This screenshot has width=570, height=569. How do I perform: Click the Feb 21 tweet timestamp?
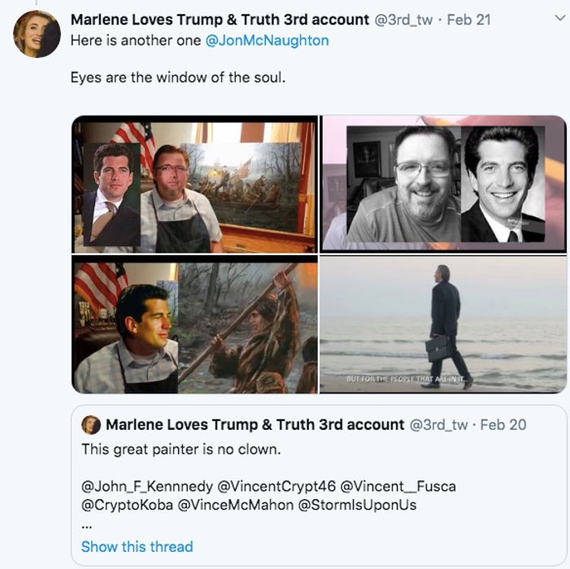click(x=468, y=20)
